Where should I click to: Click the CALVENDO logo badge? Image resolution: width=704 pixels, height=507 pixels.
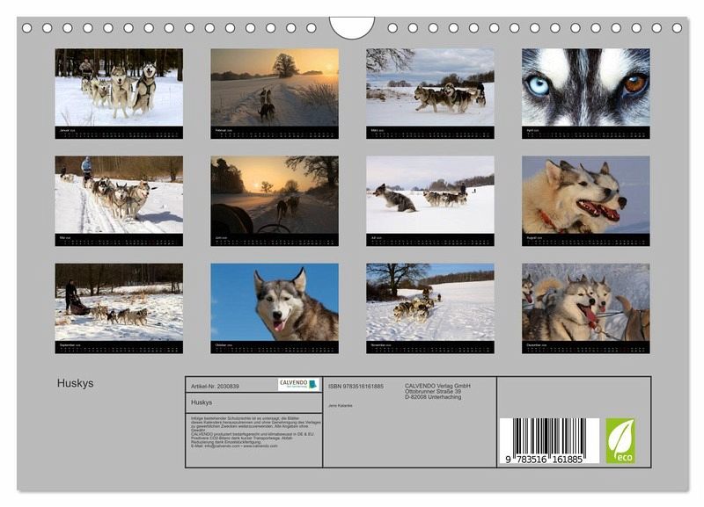tap(298, 384)
